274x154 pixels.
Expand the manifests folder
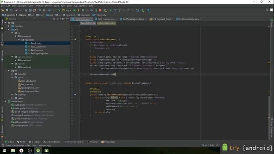point(9,26)
